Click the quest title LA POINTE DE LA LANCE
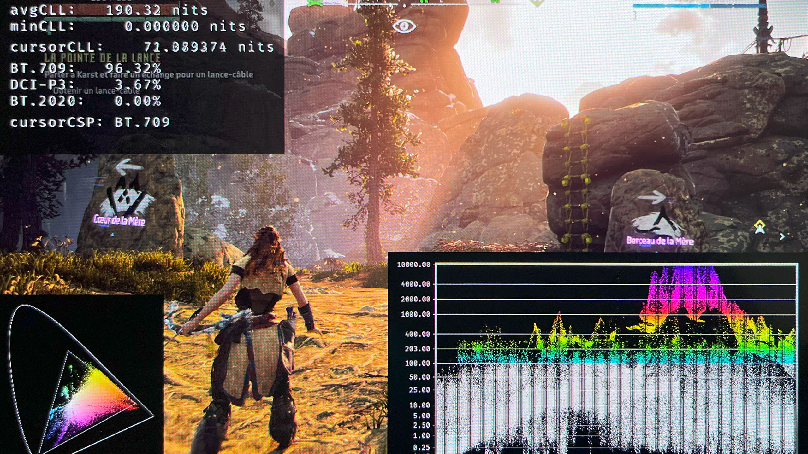Viewport: 808px width, 454px height. [x=103, y=58]
